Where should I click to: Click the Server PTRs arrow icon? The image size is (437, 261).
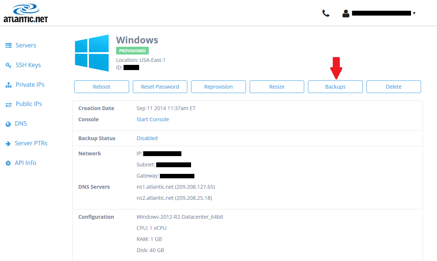pyautogui.click(x=8, y=144)
